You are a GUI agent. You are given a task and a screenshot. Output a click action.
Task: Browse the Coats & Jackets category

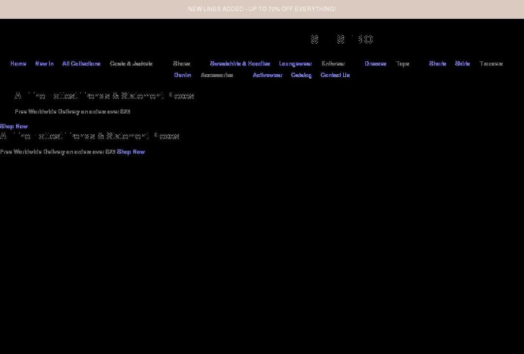(x=131, y=63)
